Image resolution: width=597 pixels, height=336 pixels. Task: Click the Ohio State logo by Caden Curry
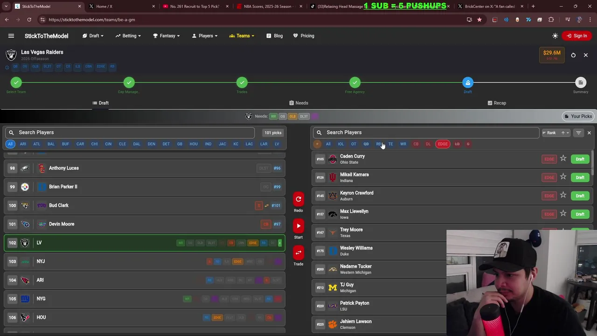[333, 159]
